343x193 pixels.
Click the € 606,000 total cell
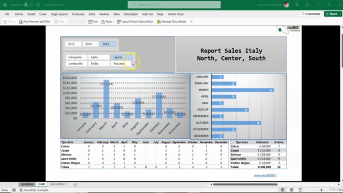pos(264,167)
